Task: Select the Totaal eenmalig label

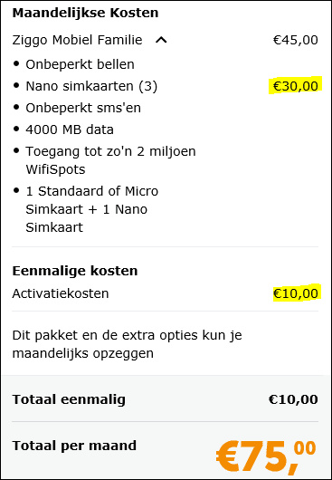Action: pyautogui.click(x=69, y=399)
